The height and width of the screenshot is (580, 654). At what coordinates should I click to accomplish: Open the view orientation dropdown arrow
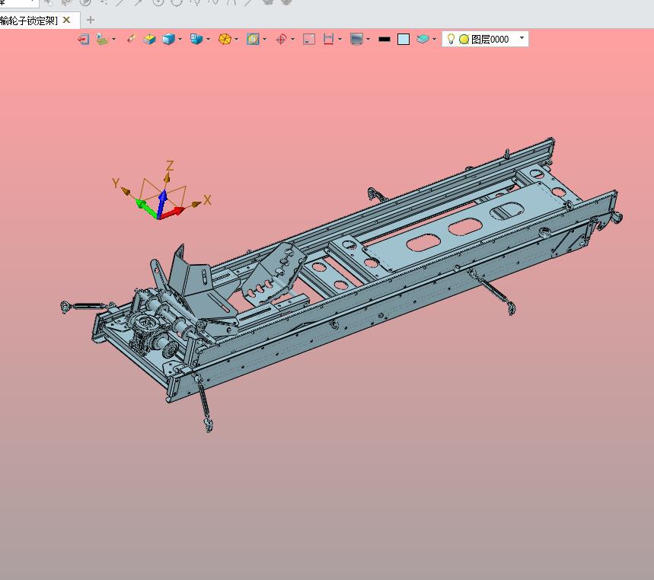click(x=208, y=40)
